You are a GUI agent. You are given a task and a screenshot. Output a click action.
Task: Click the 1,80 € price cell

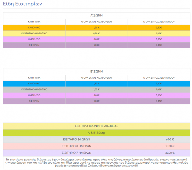coord(97,84)
